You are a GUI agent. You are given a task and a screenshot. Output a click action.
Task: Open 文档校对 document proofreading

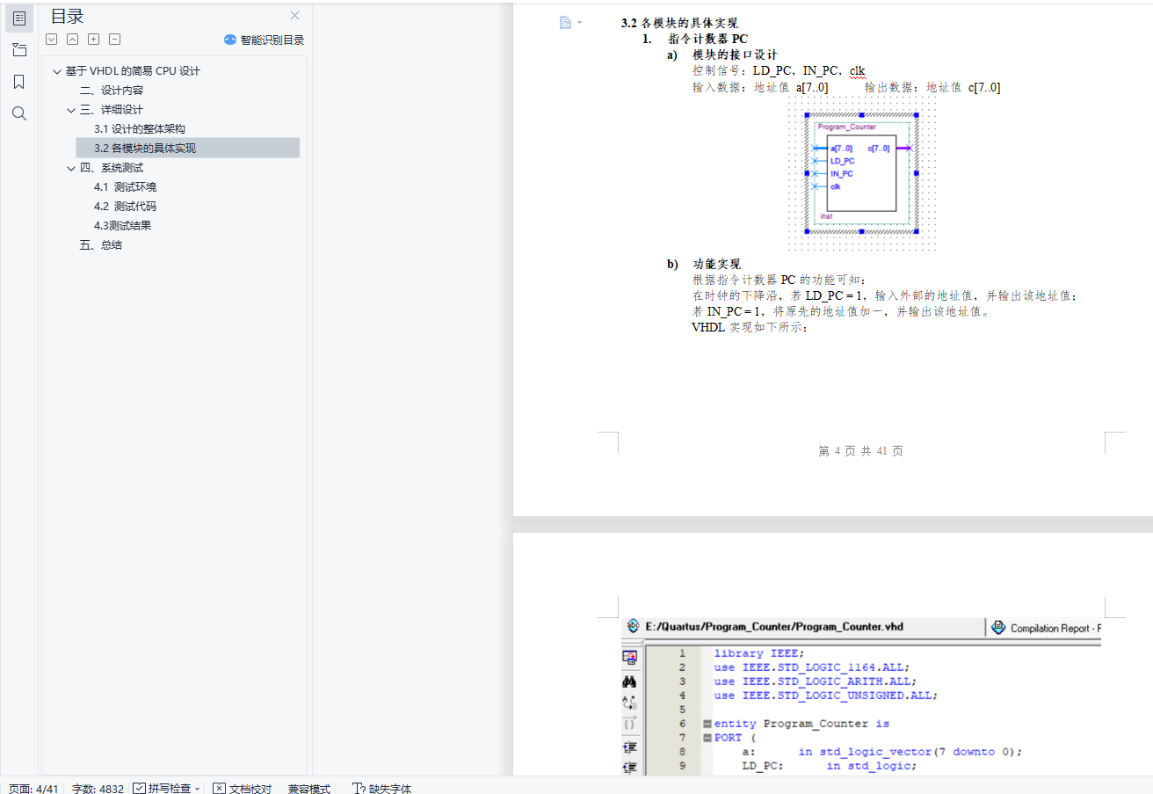(243, 789)
